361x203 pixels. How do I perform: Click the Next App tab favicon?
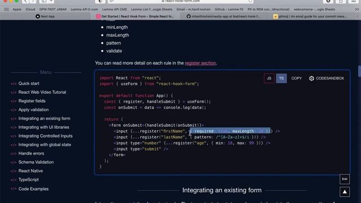coord(38,16)
